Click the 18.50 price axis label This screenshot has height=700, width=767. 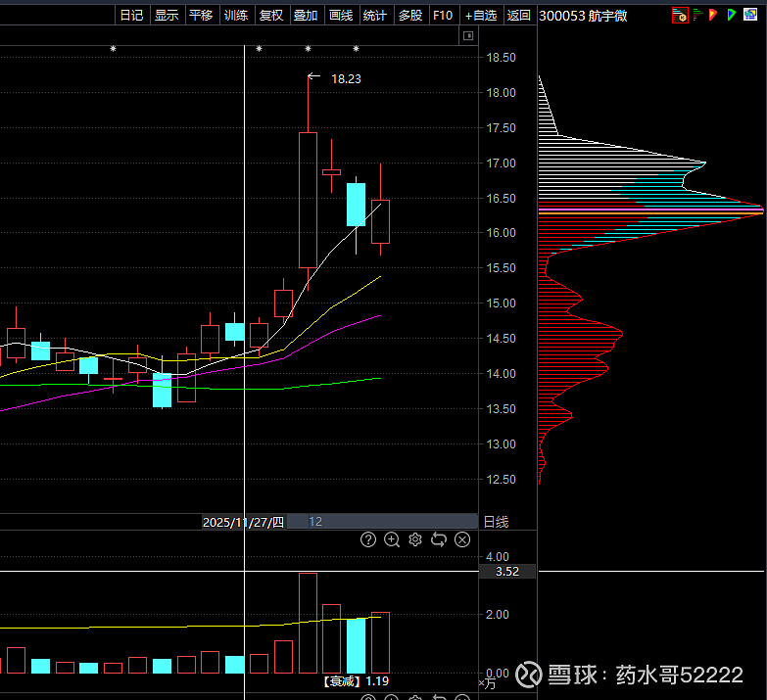point(501,58)
